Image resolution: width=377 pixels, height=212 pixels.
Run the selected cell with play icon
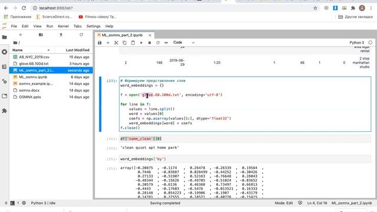click(141, 42)
